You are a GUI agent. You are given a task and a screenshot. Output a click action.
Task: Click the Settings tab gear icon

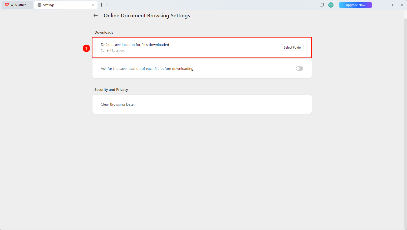click(x=40, y=5)
